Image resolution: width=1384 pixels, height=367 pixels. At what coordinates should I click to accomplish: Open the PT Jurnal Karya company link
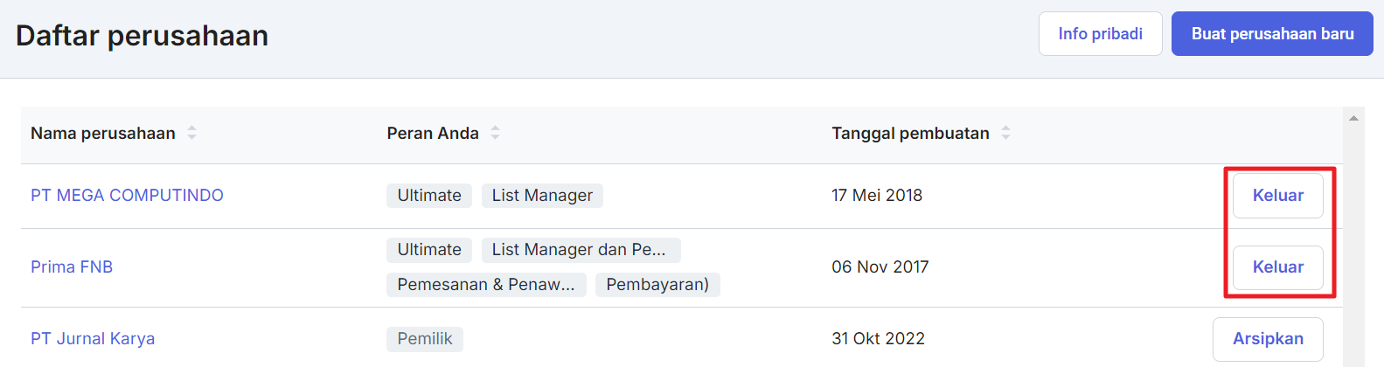tap(93, 339)
